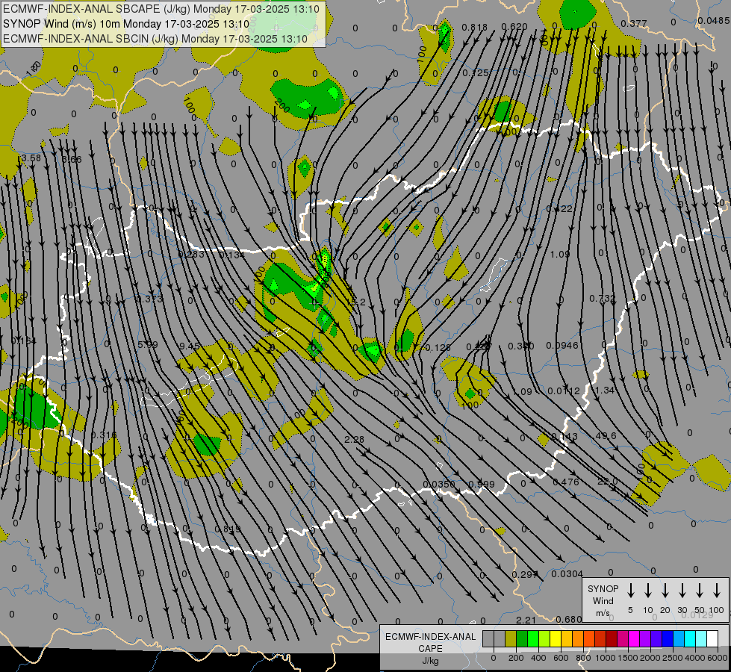Click the map value "0.476"
The image size is (731, 672).
click(x=566, y=482)
